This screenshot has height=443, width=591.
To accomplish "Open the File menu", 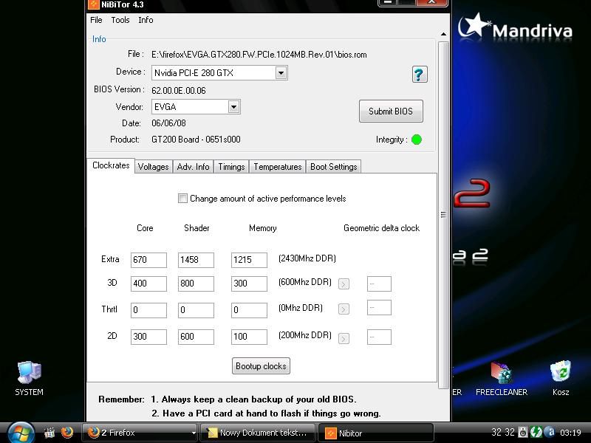I will tap(96, 20).
